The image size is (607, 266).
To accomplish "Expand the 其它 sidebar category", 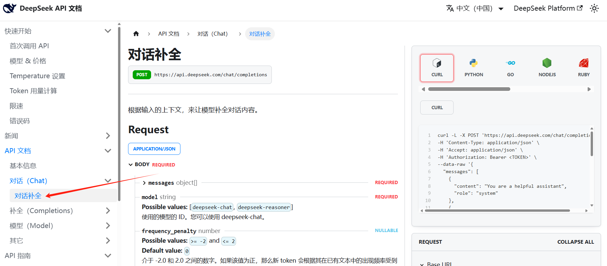I will pos(108,241).
